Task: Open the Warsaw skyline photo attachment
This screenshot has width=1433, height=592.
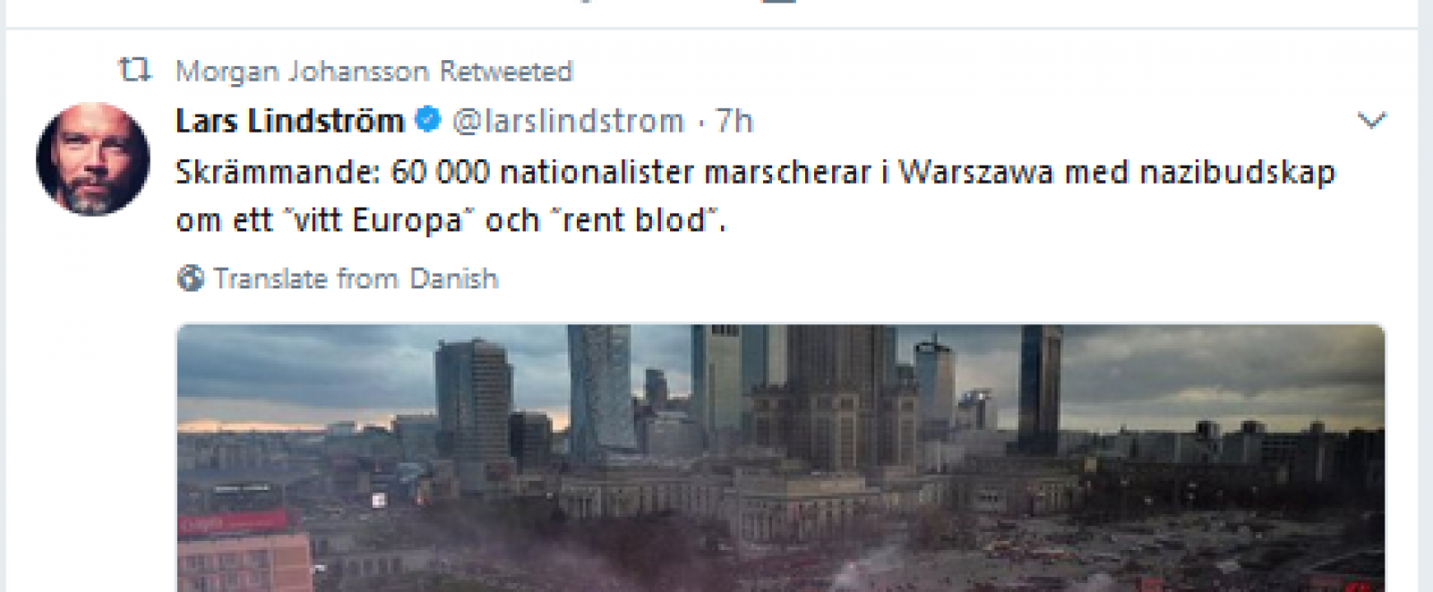Action: click(x=781, y=458)
